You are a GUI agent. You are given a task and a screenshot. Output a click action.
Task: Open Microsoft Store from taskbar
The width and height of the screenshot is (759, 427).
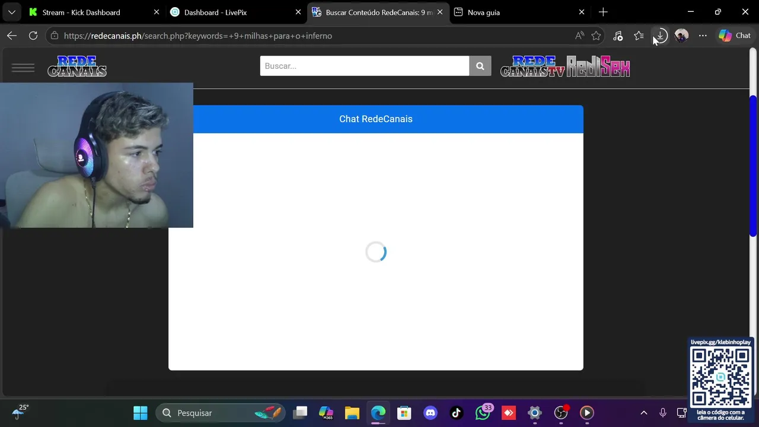(404, 413)
